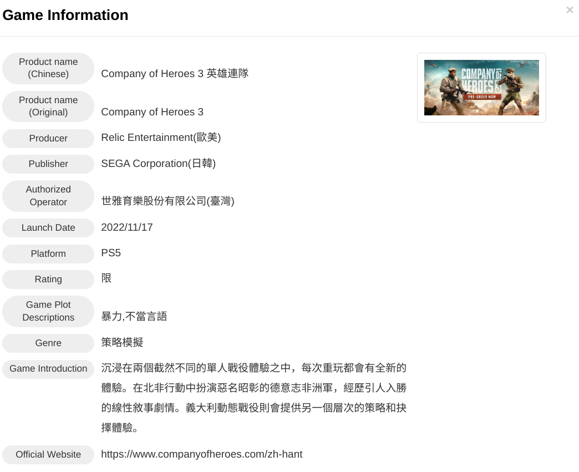Click the Platform label pill
Screen dimensions: 579x472
(48, 253)
